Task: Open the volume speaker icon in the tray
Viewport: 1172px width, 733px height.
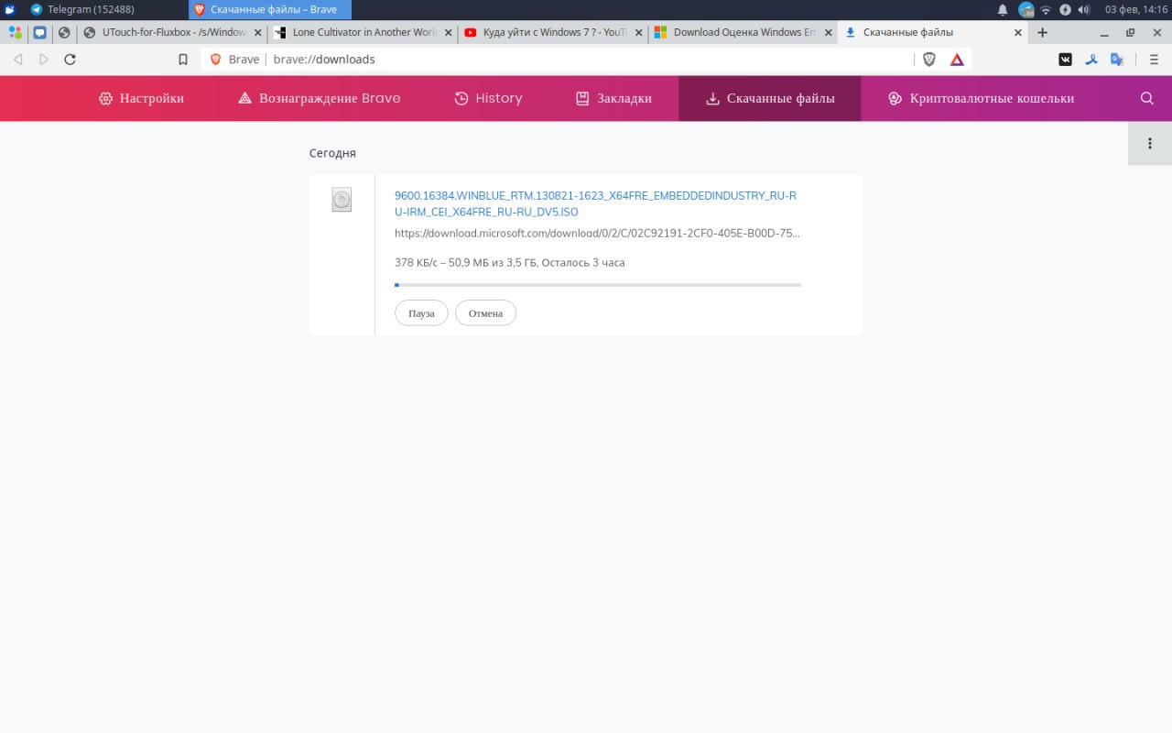Action: pos(1084,9)
